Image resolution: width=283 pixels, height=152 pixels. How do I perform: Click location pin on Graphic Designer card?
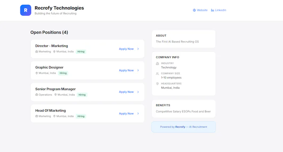point(37,73)
